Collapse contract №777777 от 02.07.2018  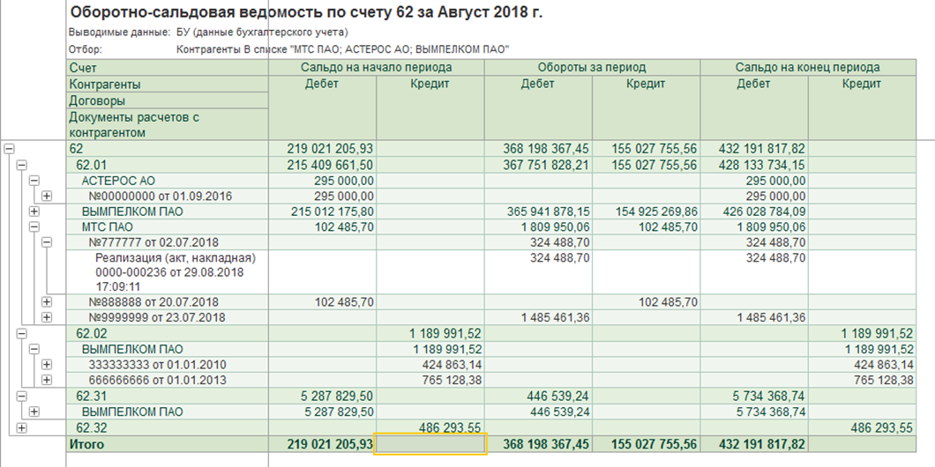click(47, 242)
